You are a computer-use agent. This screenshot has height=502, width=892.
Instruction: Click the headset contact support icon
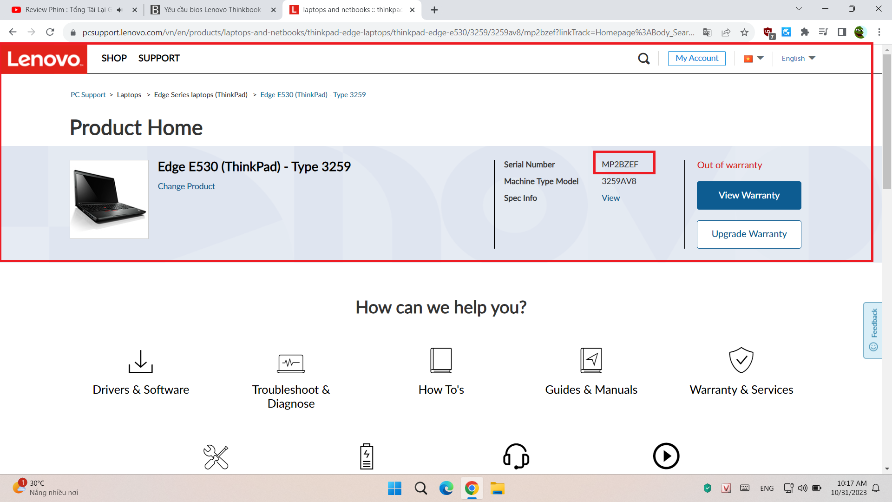click(516, 456)
